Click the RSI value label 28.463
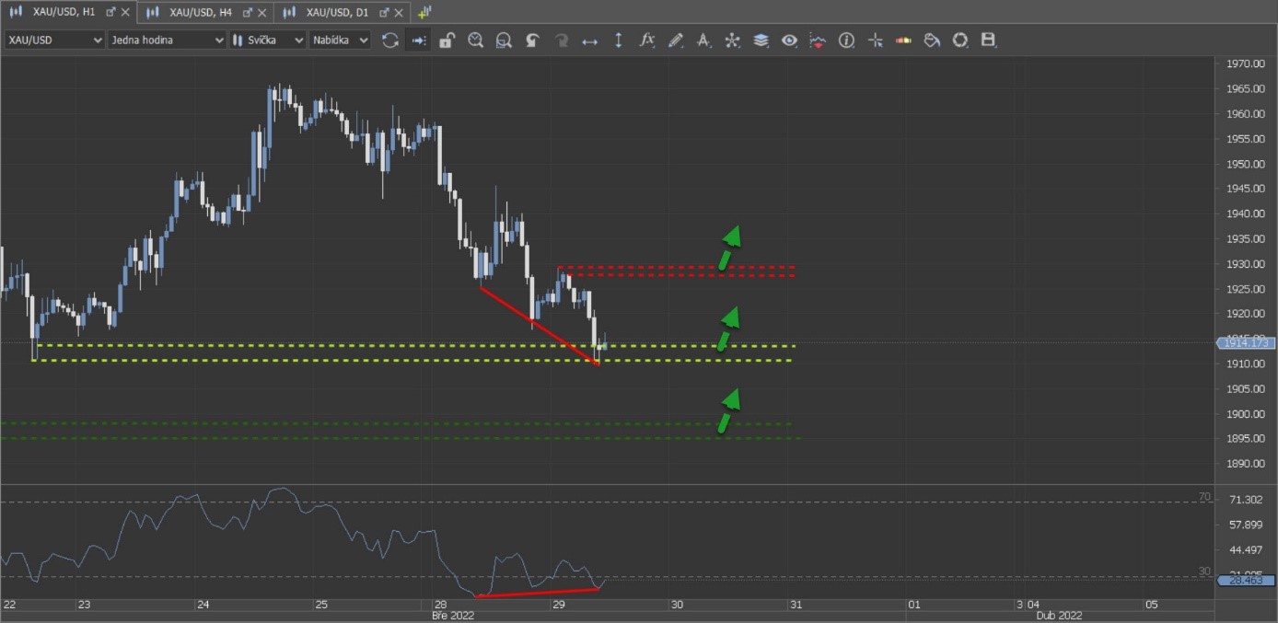This screenshot has width=1278, height=623. click(x=1246, y=581)
